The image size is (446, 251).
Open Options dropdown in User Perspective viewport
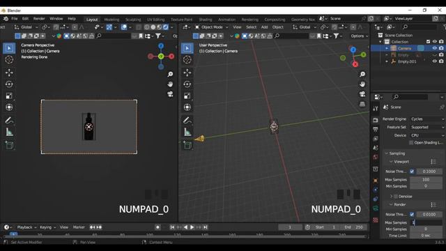[x=360, y=36]
